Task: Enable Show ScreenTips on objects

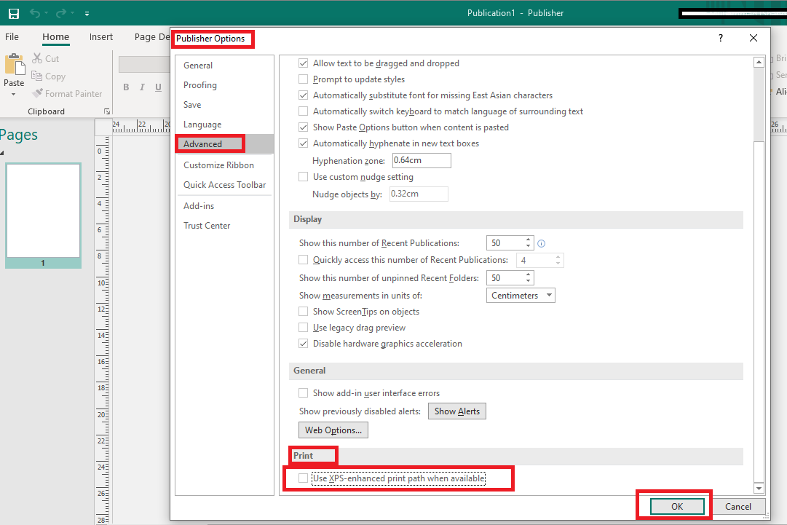Action: click(x=303, y=312)
